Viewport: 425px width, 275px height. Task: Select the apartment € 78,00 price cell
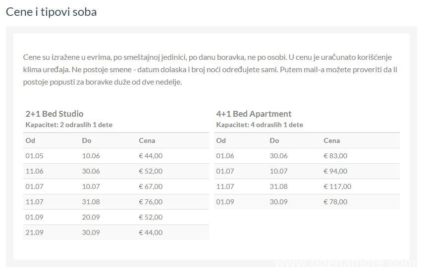[335, 202]
